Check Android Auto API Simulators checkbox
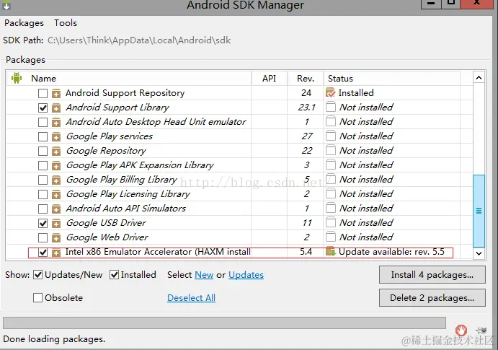Viewport: 498px width, 350px height. tap(43, 209)
